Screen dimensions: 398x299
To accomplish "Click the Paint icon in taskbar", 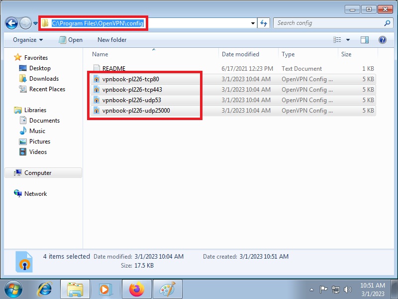I will coord(166,289).
